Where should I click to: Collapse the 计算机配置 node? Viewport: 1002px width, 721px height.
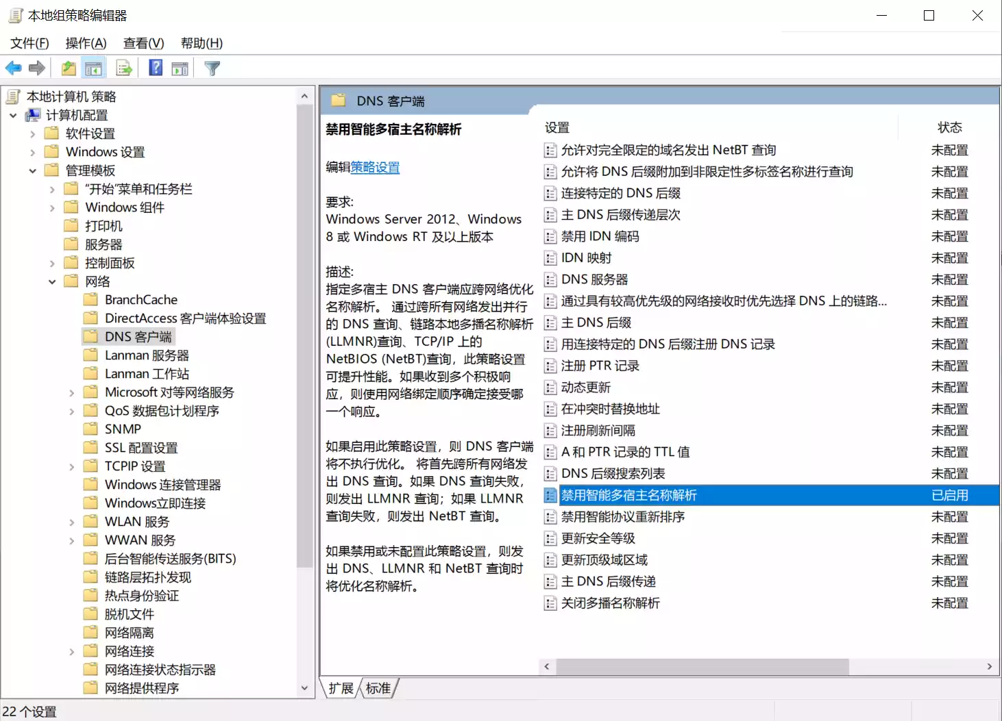pyautogui.click(x=13, y=115)
